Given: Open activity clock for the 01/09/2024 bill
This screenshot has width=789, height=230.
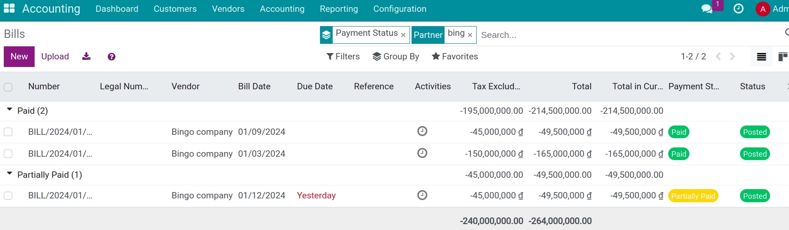Looking at the screenshot, I should pyautogui.click(x=422, y=131).
